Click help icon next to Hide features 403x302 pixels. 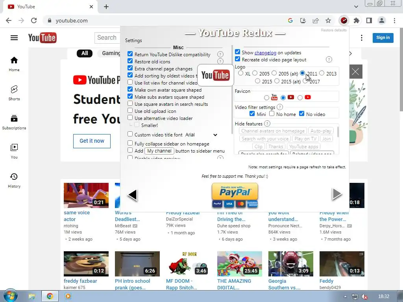(267, 123)
